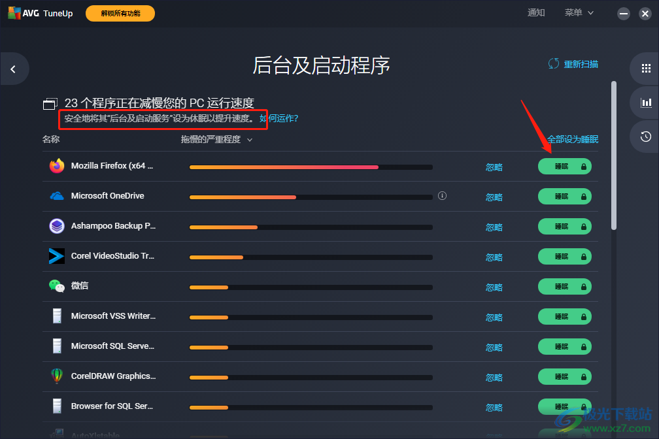
Task: Click Ashampoo Backup slowdown severity bar
Action: point(311,227)
